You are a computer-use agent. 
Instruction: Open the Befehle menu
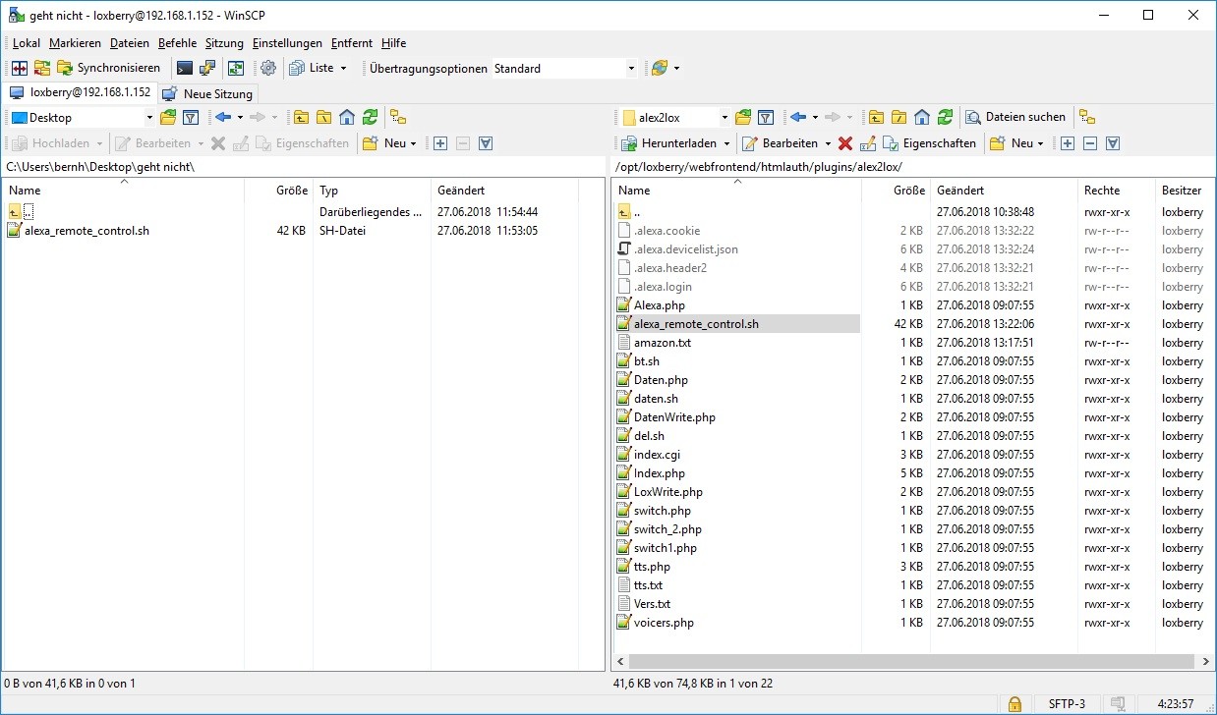click(177, 43)
